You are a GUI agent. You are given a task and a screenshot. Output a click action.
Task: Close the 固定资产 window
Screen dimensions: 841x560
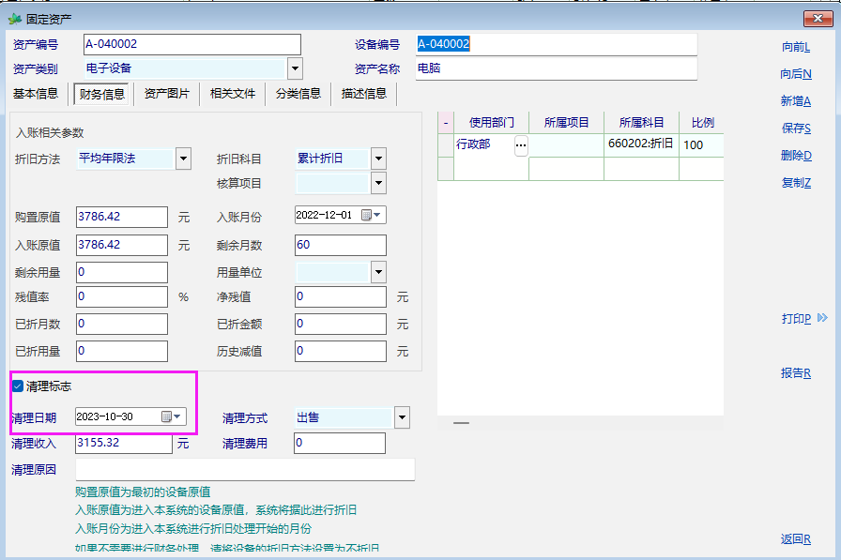click(x=813, y=19)
